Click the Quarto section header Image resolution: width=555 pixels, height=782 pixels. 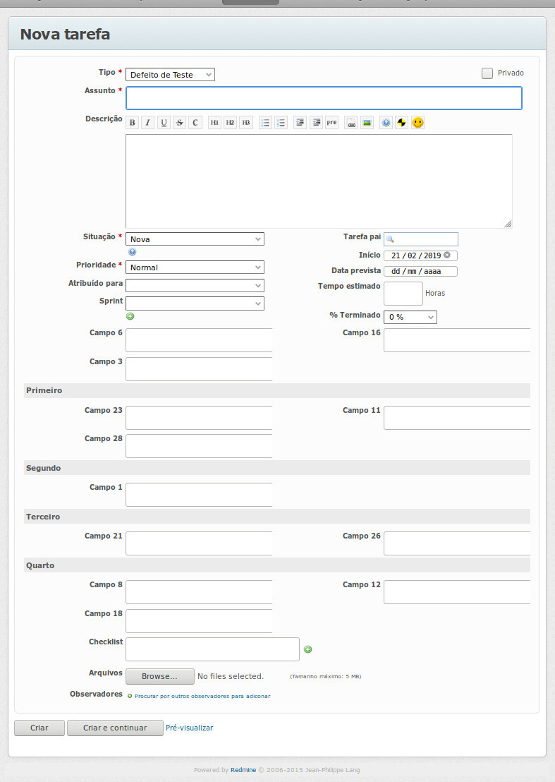pyautogui.click(x=277, y=565)
